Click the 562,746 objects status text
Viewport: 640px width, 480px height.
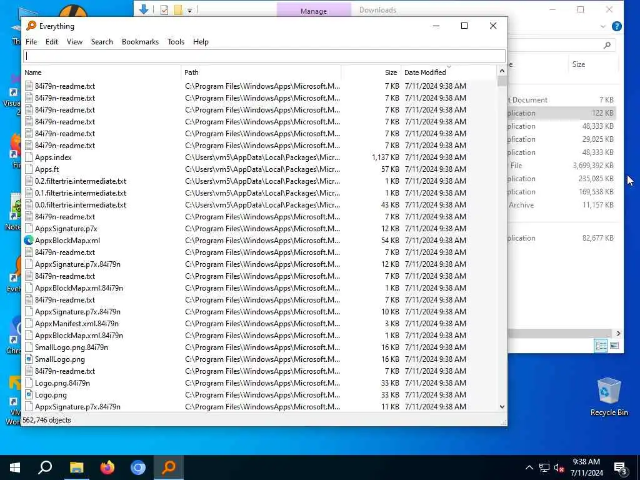tap(46, 420)
